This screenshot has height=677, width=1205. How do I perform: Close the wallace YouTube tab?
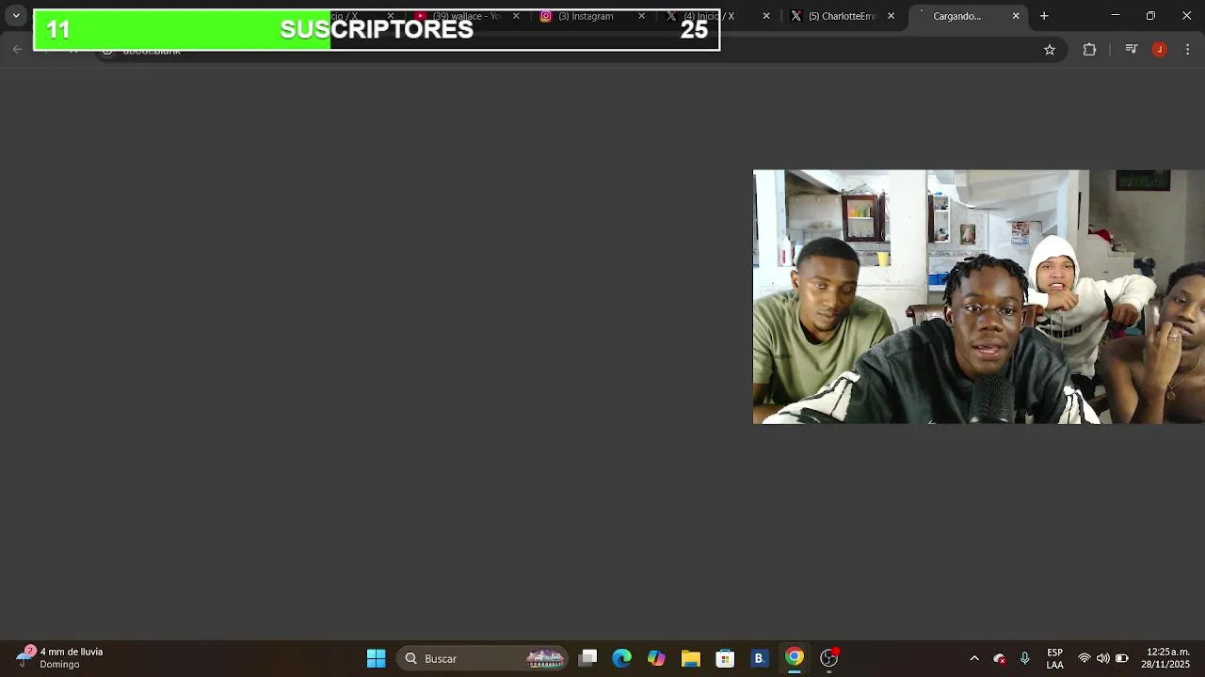pos(516,16)
